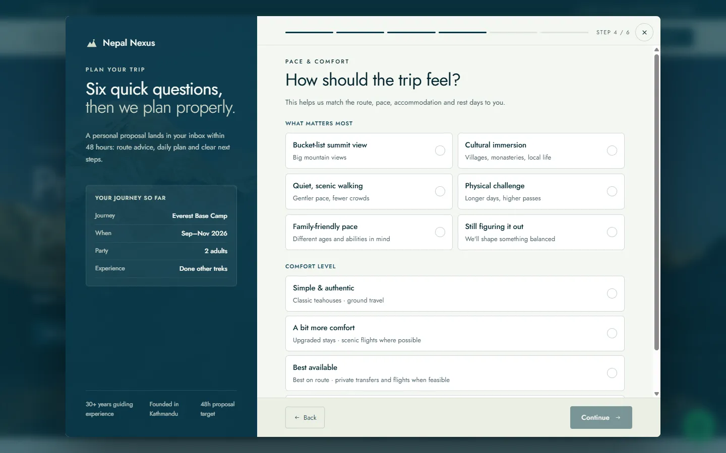Click the PACE & COMFORT label
The height and width of the screenshot is (453, 726).
click(x=317, y=61)
